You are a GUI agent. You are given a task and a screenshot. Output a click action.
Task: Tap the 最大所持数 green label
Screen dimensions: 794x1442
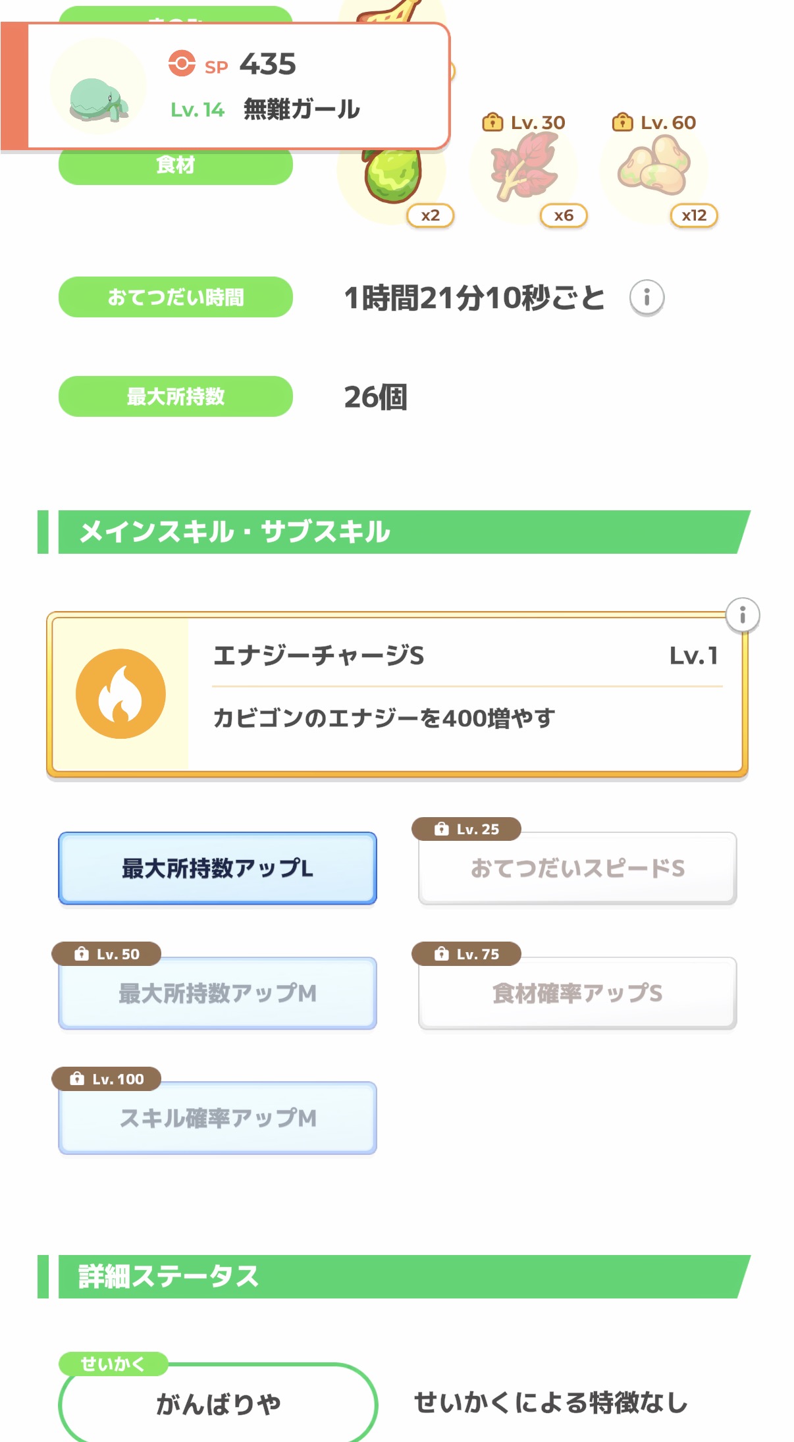176,396
